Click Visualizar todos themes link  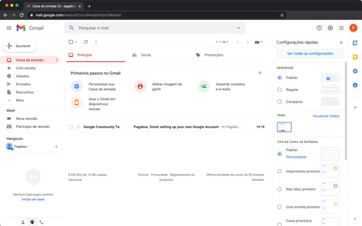[x=326, y=116]
